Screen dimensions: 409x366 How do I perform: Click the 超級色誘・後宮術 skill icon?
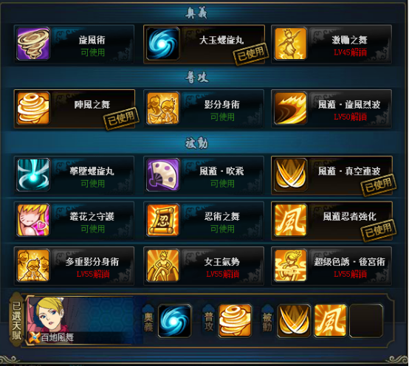pos(290,266)
